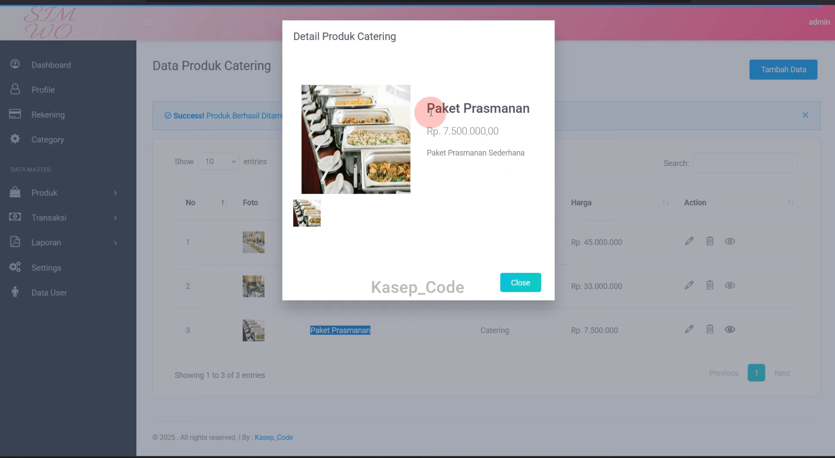
Task: Click the Produk shopping bag icon
Action: 15,192
